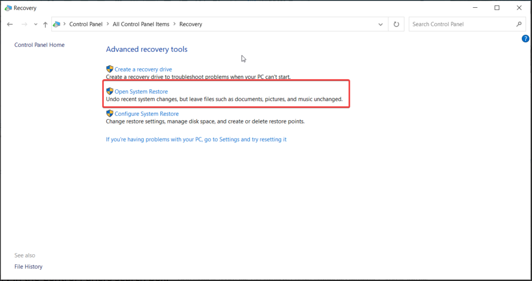Click 'Undo recent system changes' description text
The height and width of the screenshot is (281, 532).
[x=224, y=99]
